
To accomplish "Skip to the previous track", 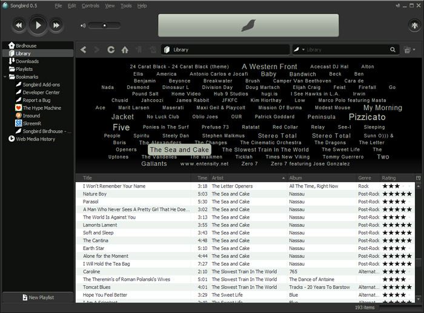I will coord(19,25).
